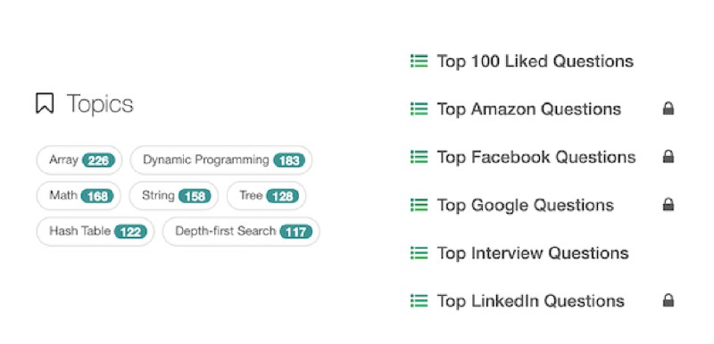
Task: Click lock icon next to Top Amazon Questions
Action: click(x=668, y=109)
